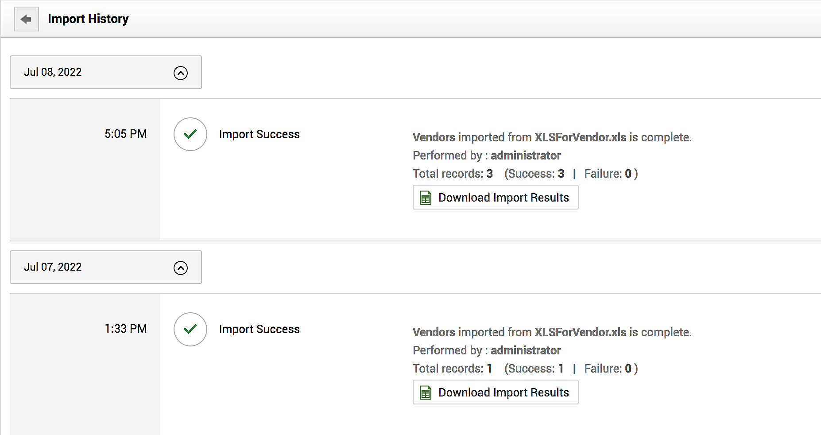The width and height of the screenshot is (821, 435).
Task: Collapse the Jul 08, 2022 section chevron
Action: 181,73
